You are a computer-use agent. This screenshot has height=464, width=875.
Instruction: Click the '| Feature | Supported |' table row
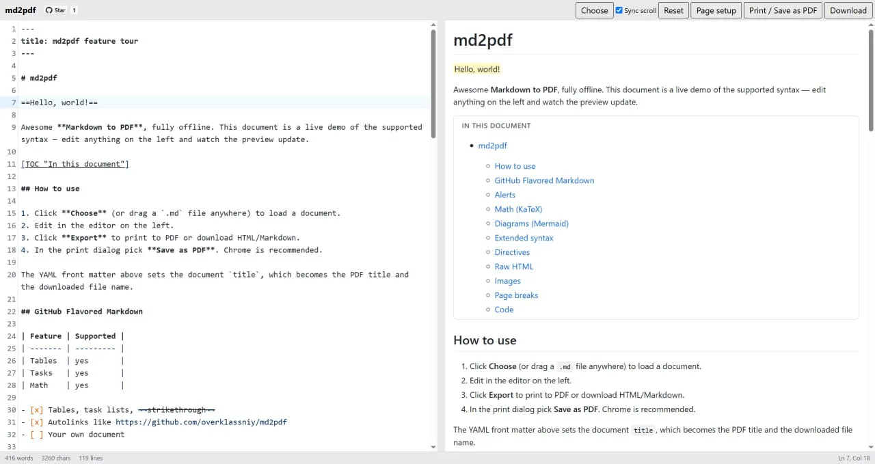[x=73, y=336]
